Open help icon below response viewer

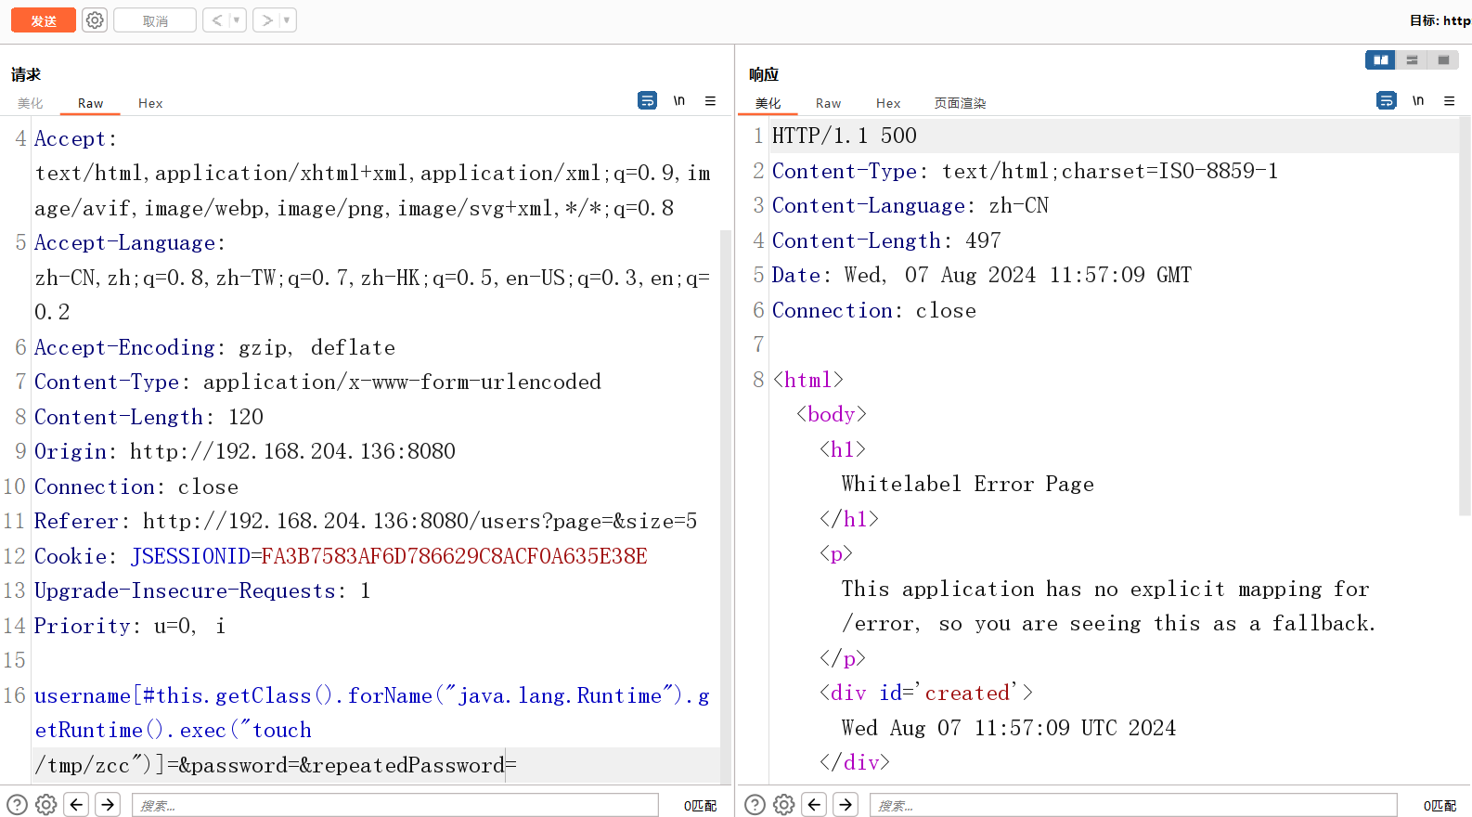click(x=755, y=805)
